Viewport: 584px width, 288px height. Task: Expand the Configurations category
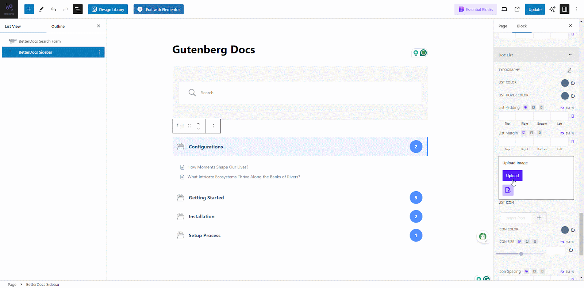click(205, 147)
